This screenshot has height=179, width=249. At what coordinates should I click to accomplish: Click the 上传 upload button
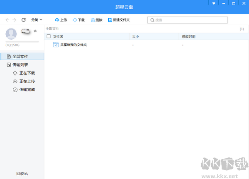pos(61,20)
